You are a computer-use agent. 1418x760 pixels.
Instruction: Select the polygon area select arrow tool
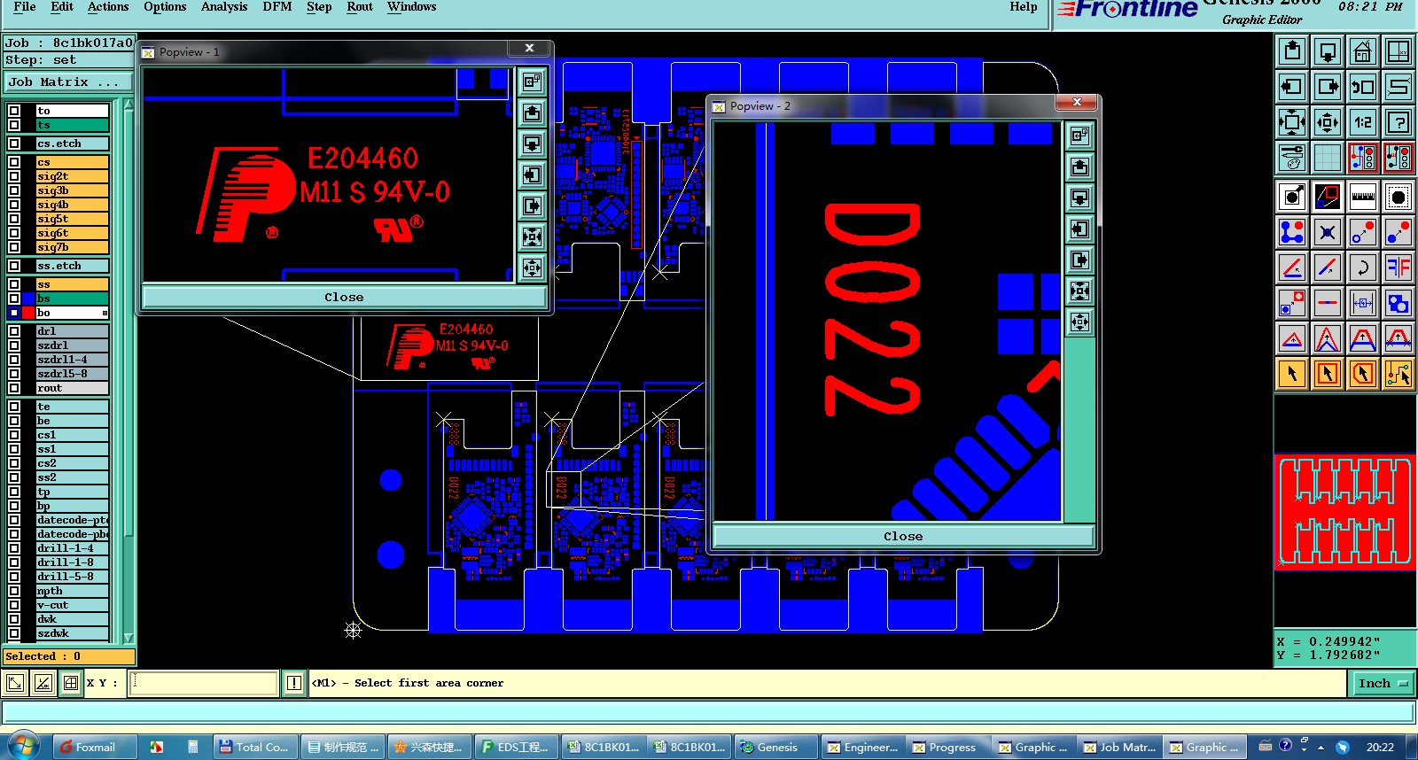coord(1363,374)
